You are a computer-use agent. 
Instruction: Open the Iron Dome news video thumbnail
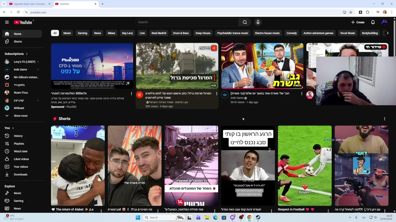point(177,66)
